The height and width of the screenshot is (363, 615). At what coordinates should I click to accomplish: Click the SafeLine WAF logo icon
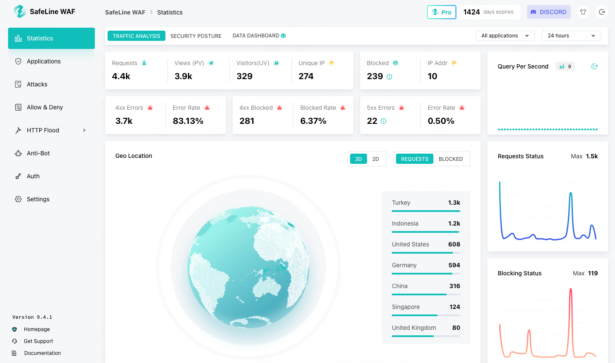click(20, 11)
